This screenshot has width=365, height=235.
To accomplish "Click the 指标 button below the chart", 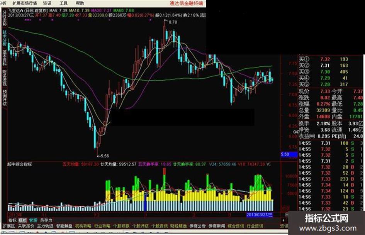I will click(13, 220).
